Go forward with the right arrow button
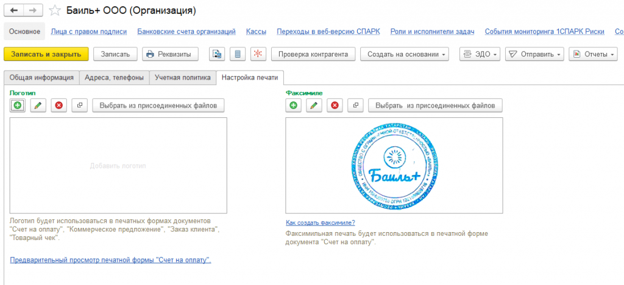 33,11
